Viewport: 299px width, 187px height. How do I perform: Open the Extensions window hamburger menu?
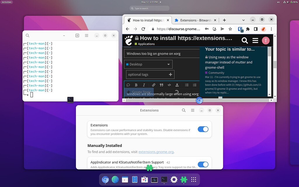click(x=192, y=110)
